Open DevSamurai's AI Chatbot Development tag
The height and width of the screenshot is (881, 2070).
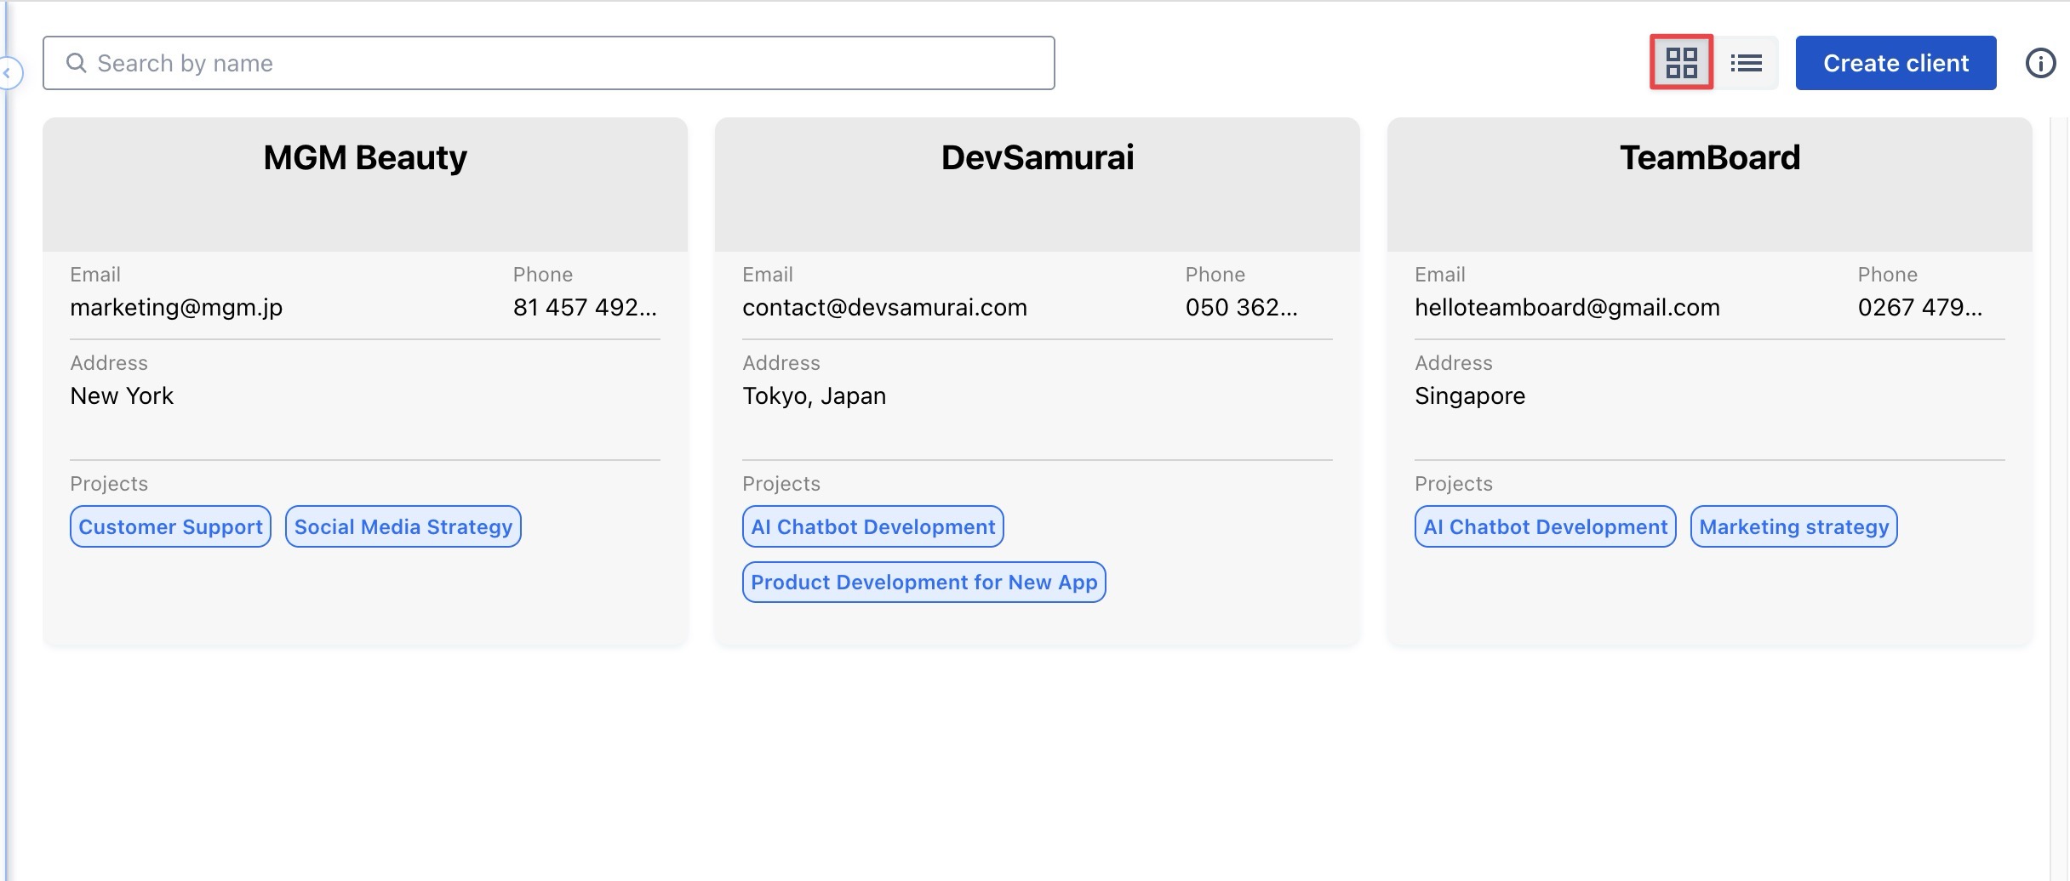point(872,527)
